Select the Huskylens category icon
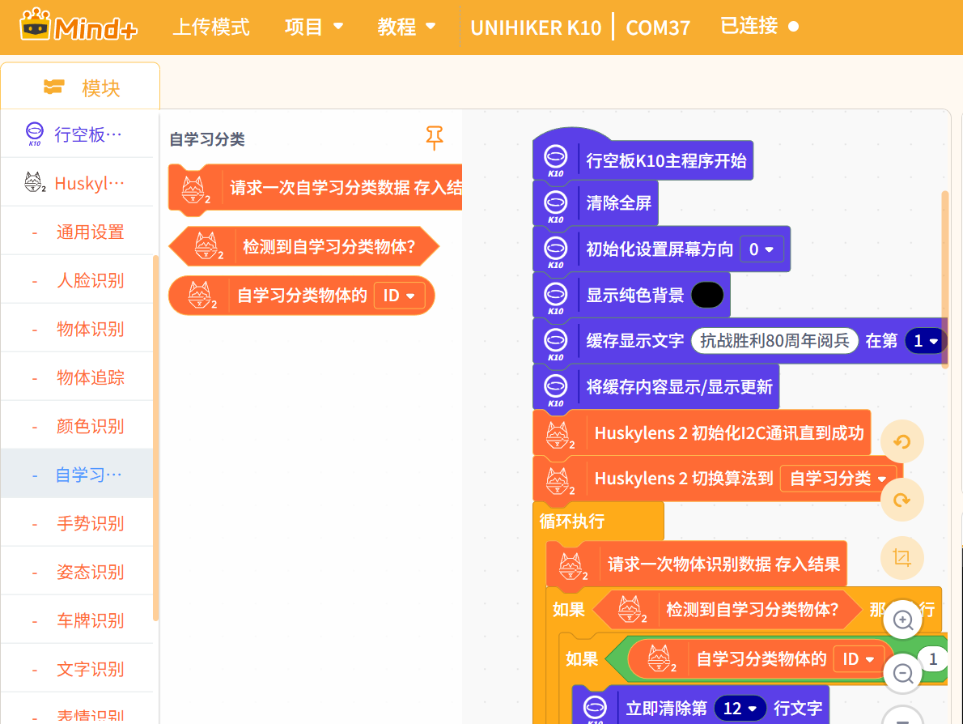This screenshot has height=724, width=963. [34, 182]
